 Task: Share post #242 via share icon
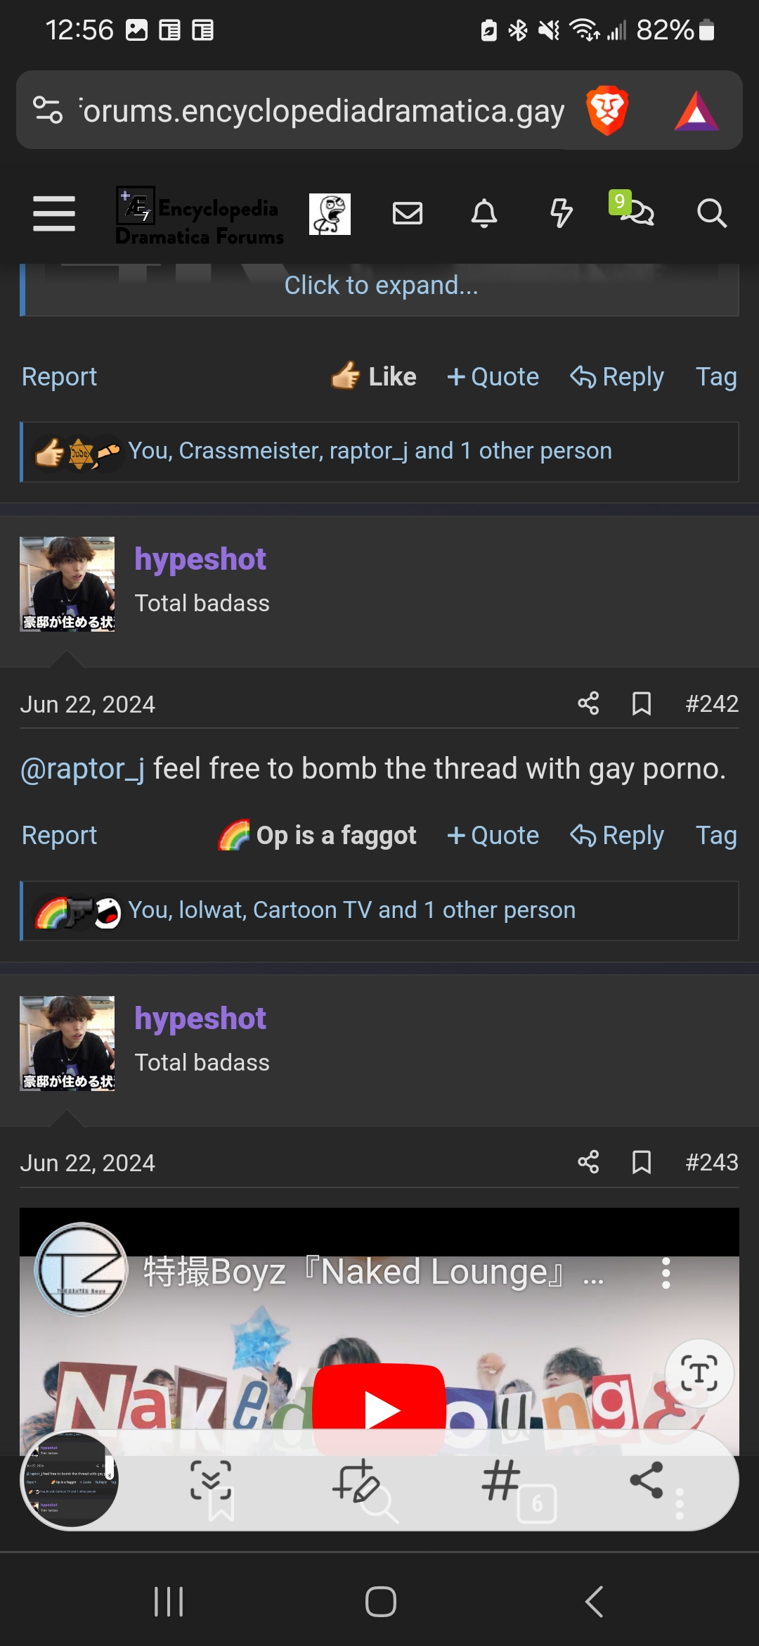(x=588, y=703)
